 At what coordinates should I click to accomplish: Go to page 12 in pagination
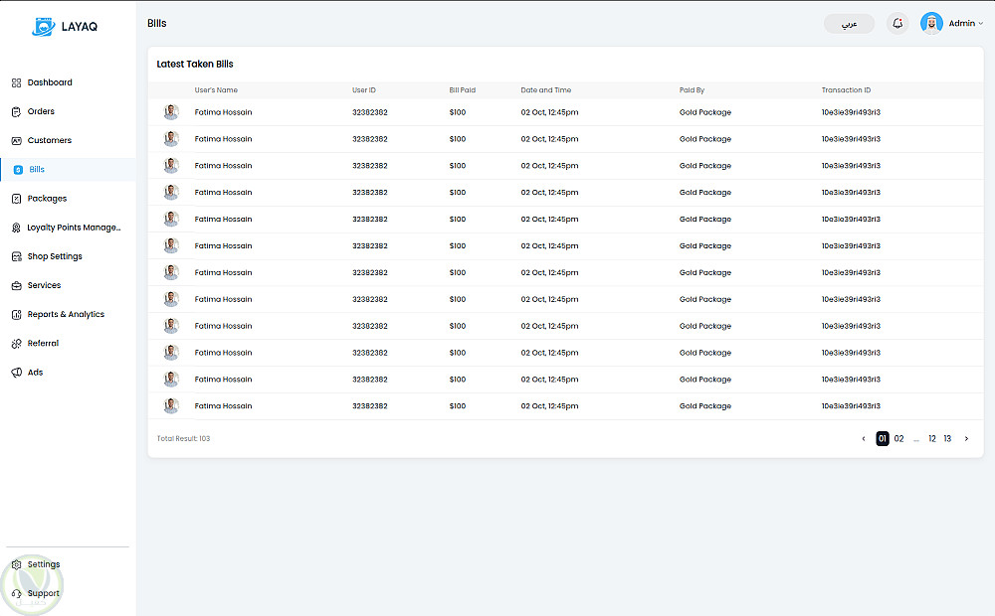click(x=932, y=438)
